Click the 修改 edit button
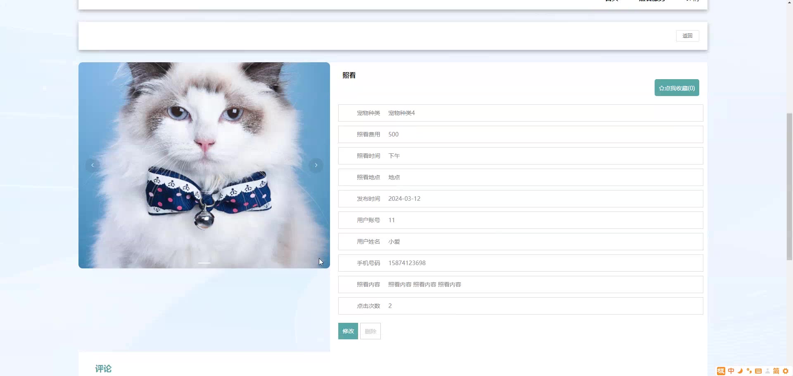This screenshot has width=793, height=376. (348, 331)
